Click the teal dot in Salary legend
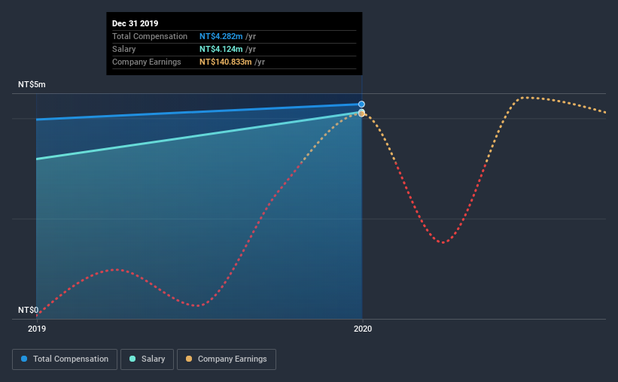The image size is (618, 382). point(132,359)
